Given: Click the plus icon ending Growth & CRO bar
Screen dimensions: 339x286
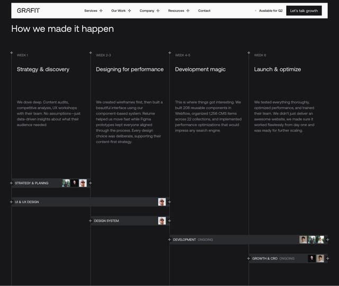Looking at the screenshot, I should (x=327, y=258).
